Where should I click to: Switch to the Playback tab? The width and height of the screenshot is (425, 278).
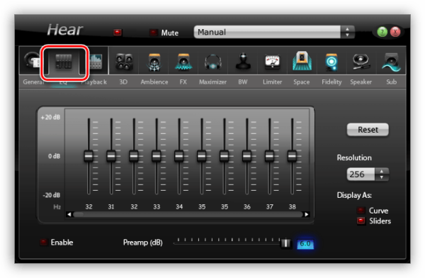tap(93, 82)
